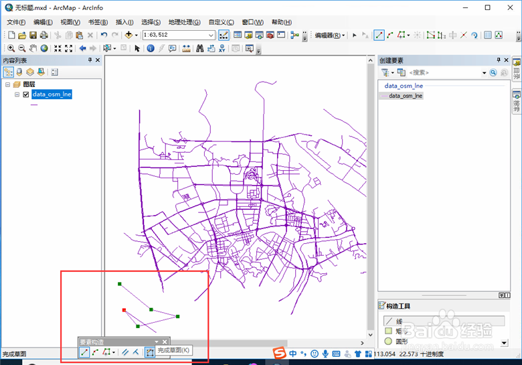Open the ModelBuilder window icon

[x=294, y=35]
